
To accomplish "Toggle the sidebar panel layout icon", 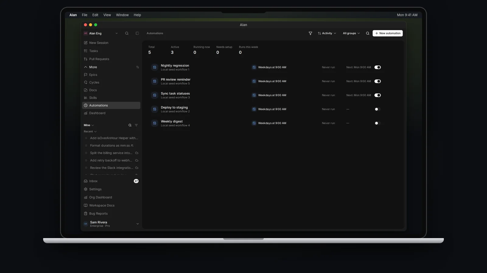I will click(x=137, y=33).
